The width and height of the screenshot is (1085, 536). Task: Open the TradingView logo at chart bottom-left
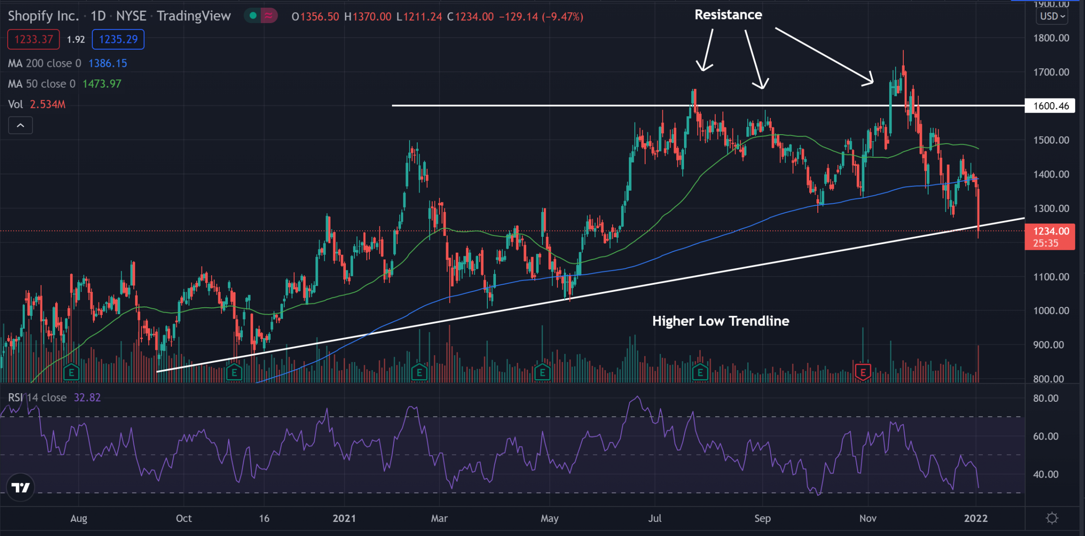coord(21,487)
